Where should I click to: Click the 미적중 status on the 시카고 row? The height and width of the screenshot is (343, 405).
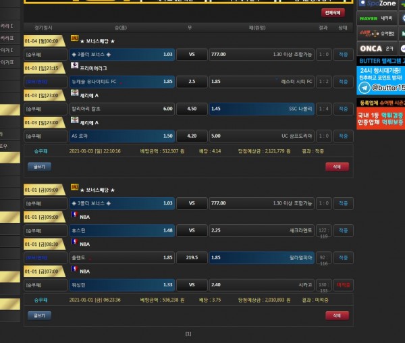tap(344, 284)
